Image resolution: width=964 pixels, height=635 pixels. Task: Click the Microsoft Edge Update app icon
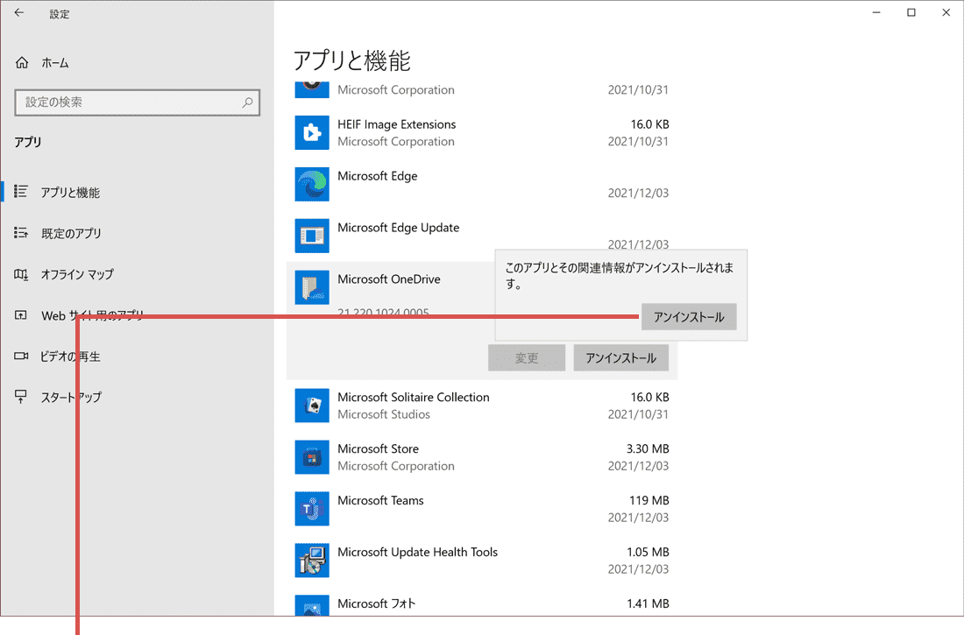(312, 236)
